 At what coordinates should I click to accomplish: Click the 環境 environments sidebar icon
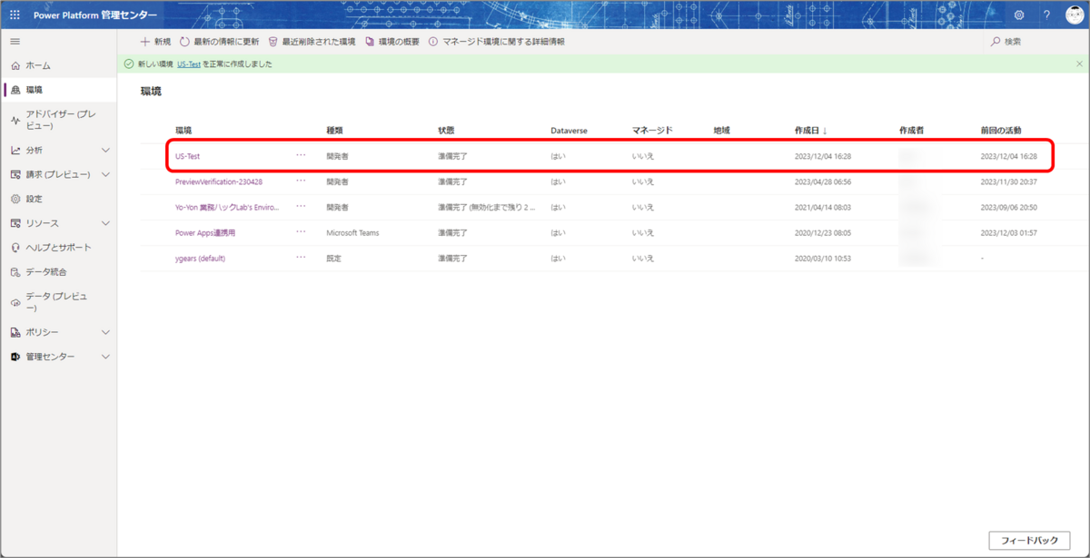click(x=15, y=90)
